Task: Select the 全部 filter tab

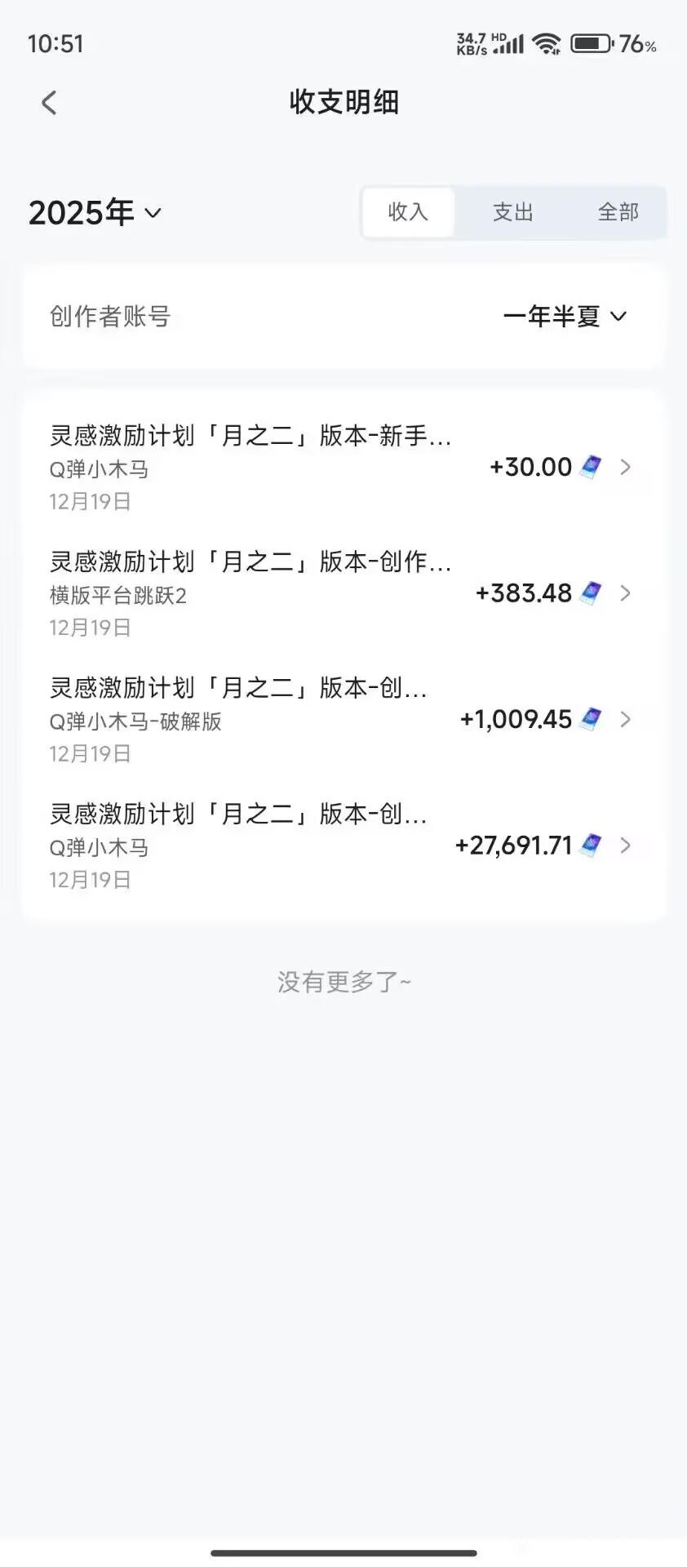Action: 618,212
